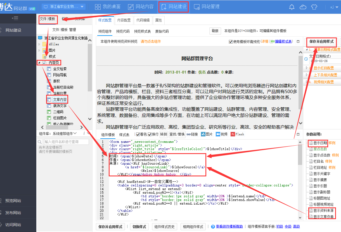Screen dimensions: 341x232
Task: Click the computer icon at tree root
Action: tap(40, 38)
